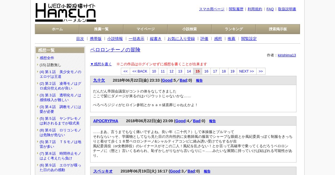The height and width of the screenshot is (175, 335).
Task: Open reviewer 九十欠 profile
Action: pyautogui.click(x=99, y=80)
